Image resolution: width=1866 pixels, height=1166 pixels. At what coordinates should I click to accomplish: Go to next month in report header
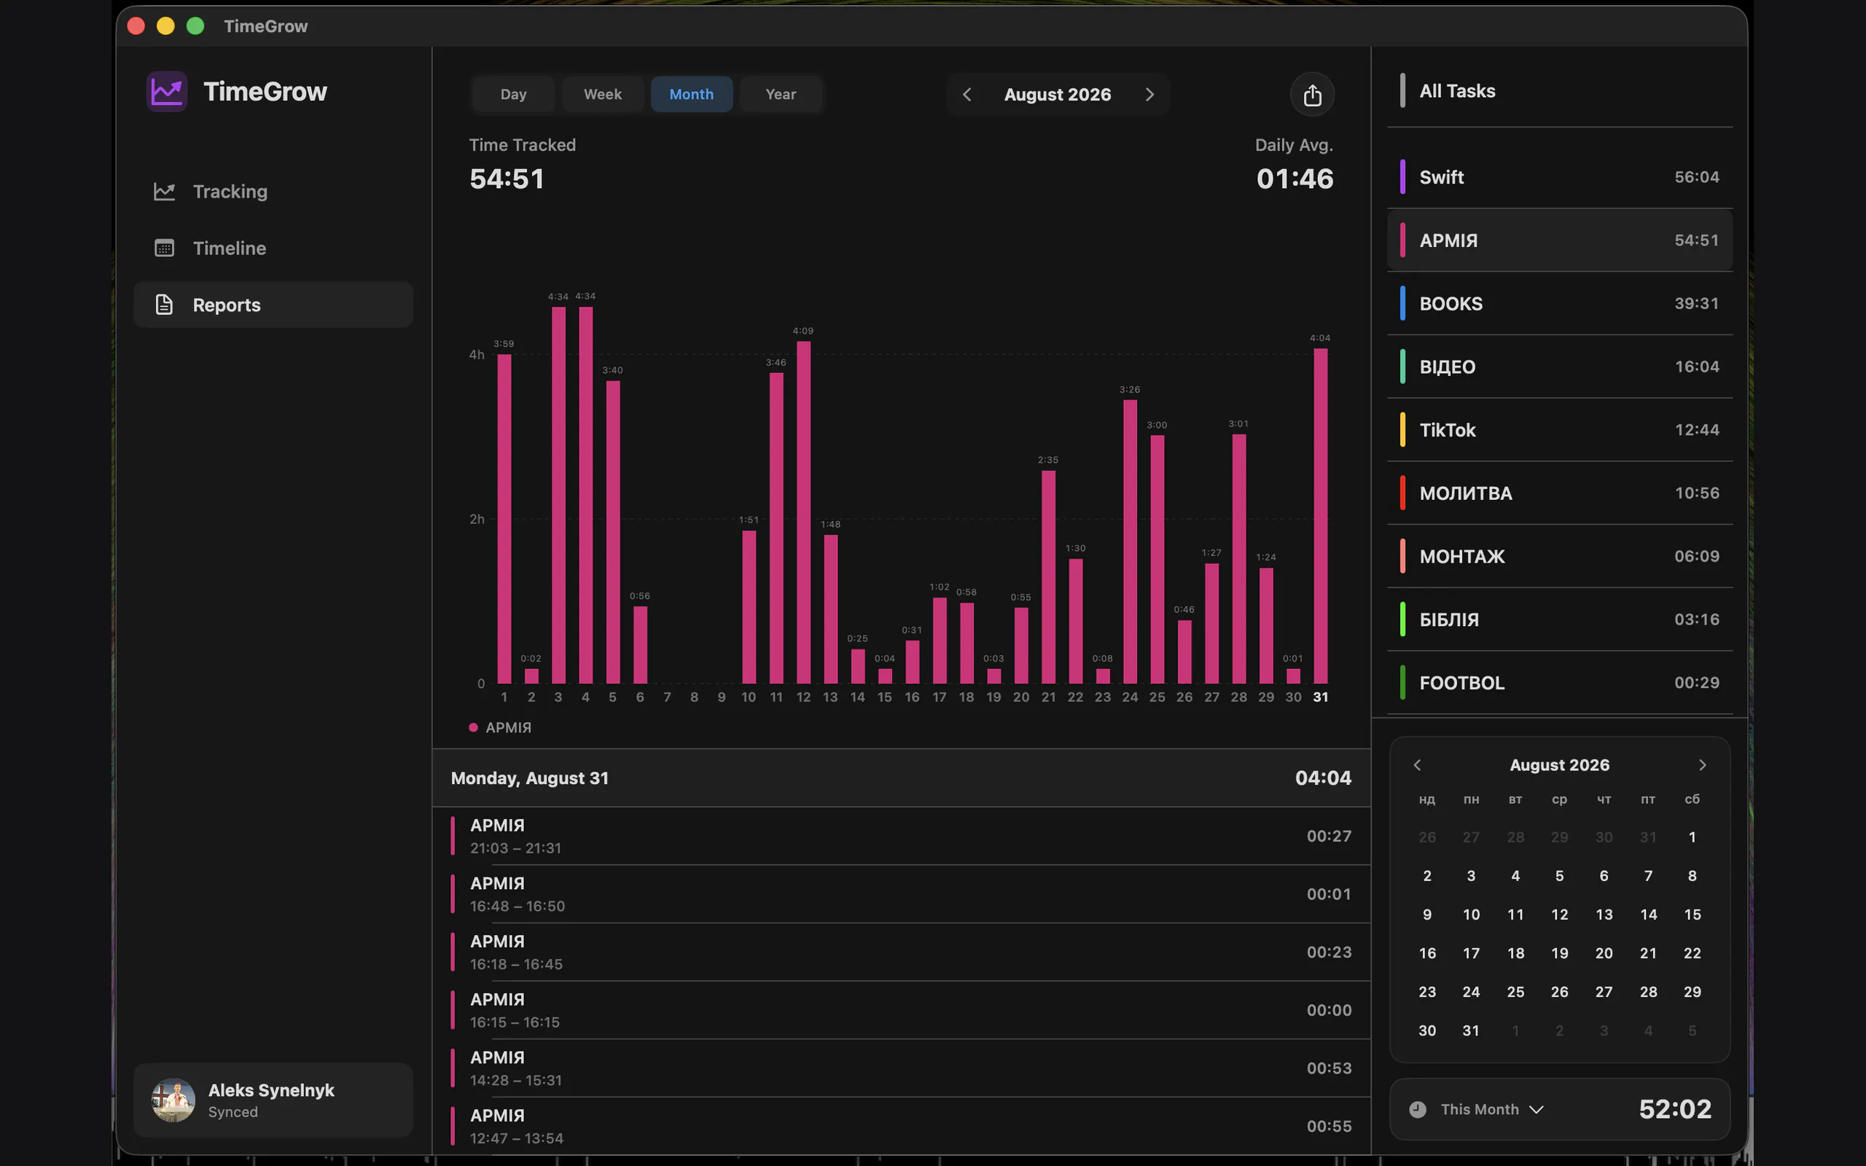pos(1149,94)
